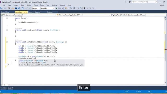Click the horizontal editor scrollbar
This screenshot has height=94, width=167.
(86, 85)
